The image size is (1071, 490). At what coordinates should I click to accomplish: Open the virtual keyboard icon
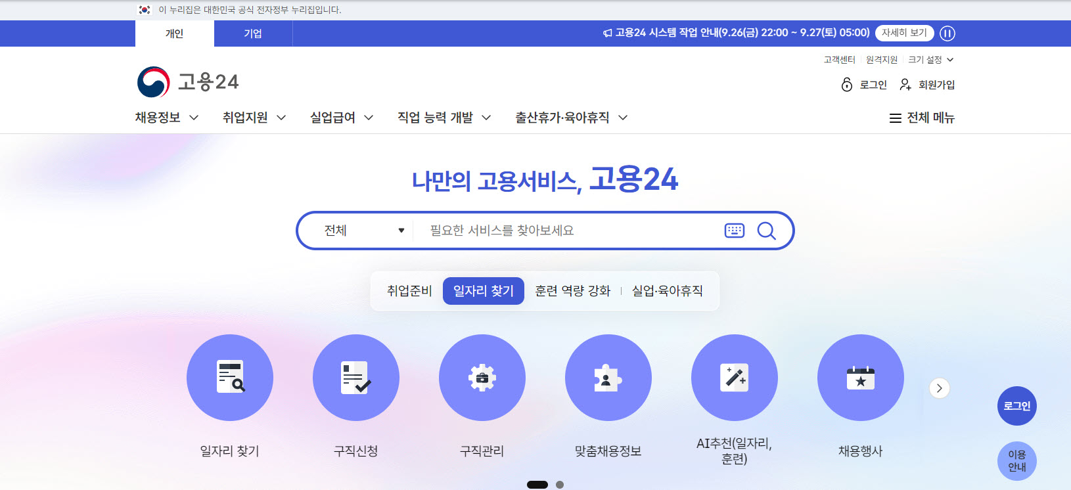734,231
